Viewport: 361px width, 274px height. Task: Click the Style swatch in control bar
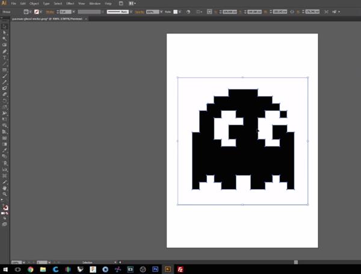coord(176,12)
